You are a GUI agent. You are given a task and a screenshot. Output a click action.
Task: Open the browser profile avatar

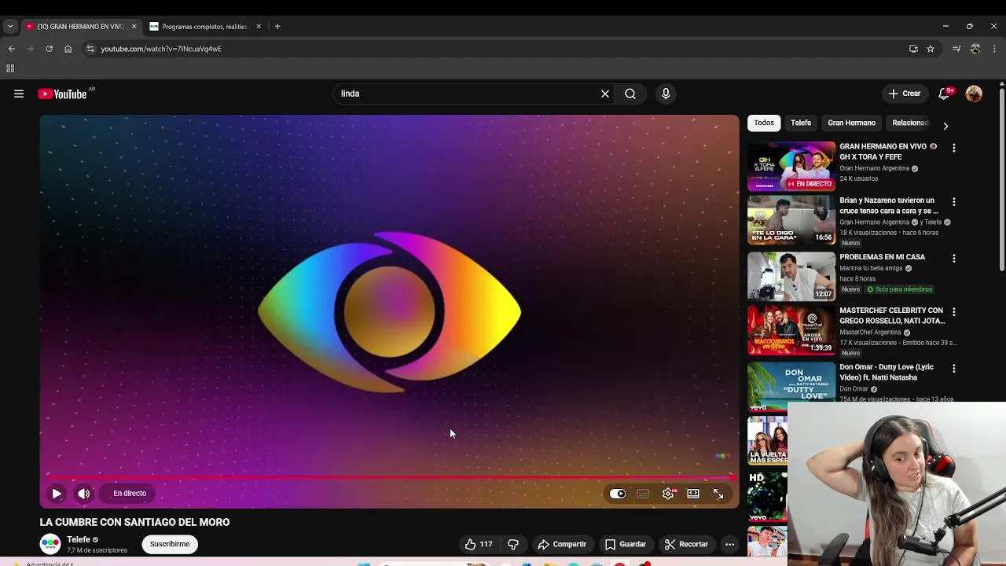pyautogui.click(x=975, y=49)
